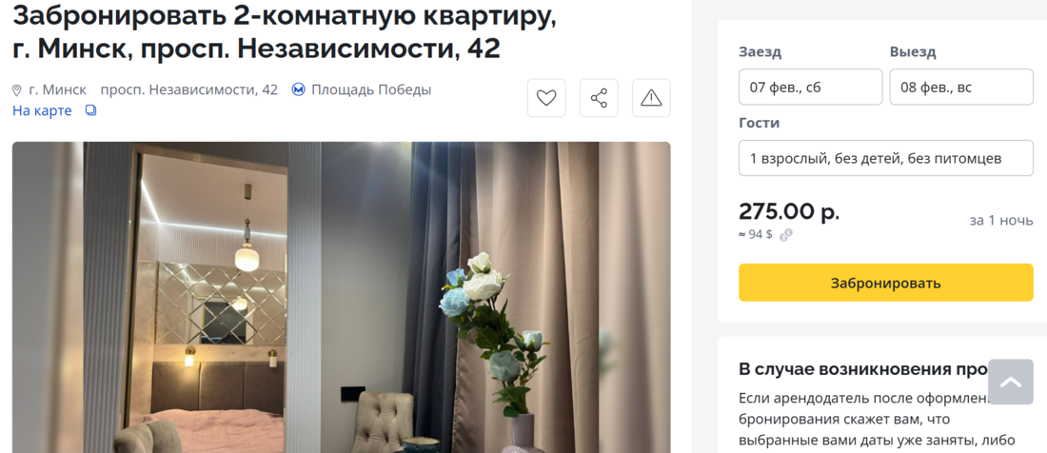
Task: Click address просп. Независимости, 42 under title
Action: click(189, 89)
